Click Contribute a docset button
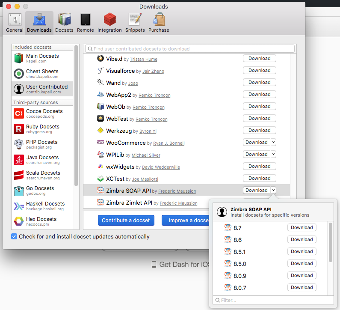340x310 pixels. [126, 221]
